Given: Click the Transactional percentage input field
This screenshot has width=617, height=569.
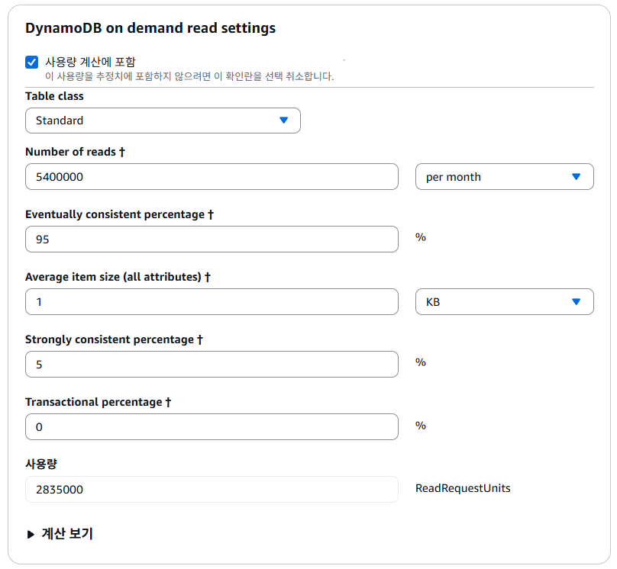Looking at the screenshot, I should point(212,427).
